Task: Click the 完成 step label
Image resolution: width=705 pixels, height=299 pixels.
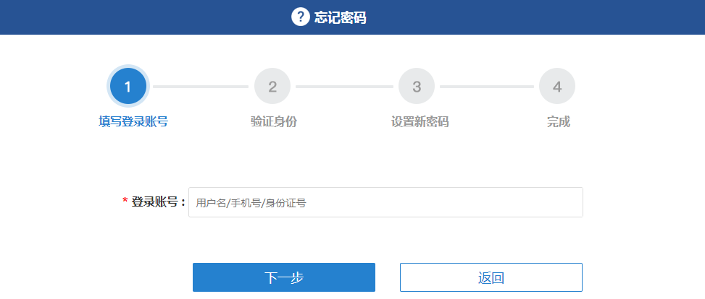Action: (x=559, y=121)
